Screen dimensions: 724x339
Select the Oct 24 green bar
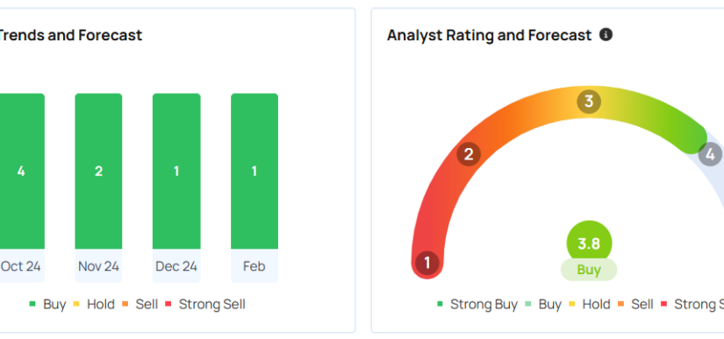click(21, 171)
